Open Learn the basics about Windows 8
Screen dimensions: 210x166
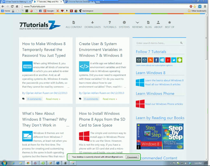[164, 80]
